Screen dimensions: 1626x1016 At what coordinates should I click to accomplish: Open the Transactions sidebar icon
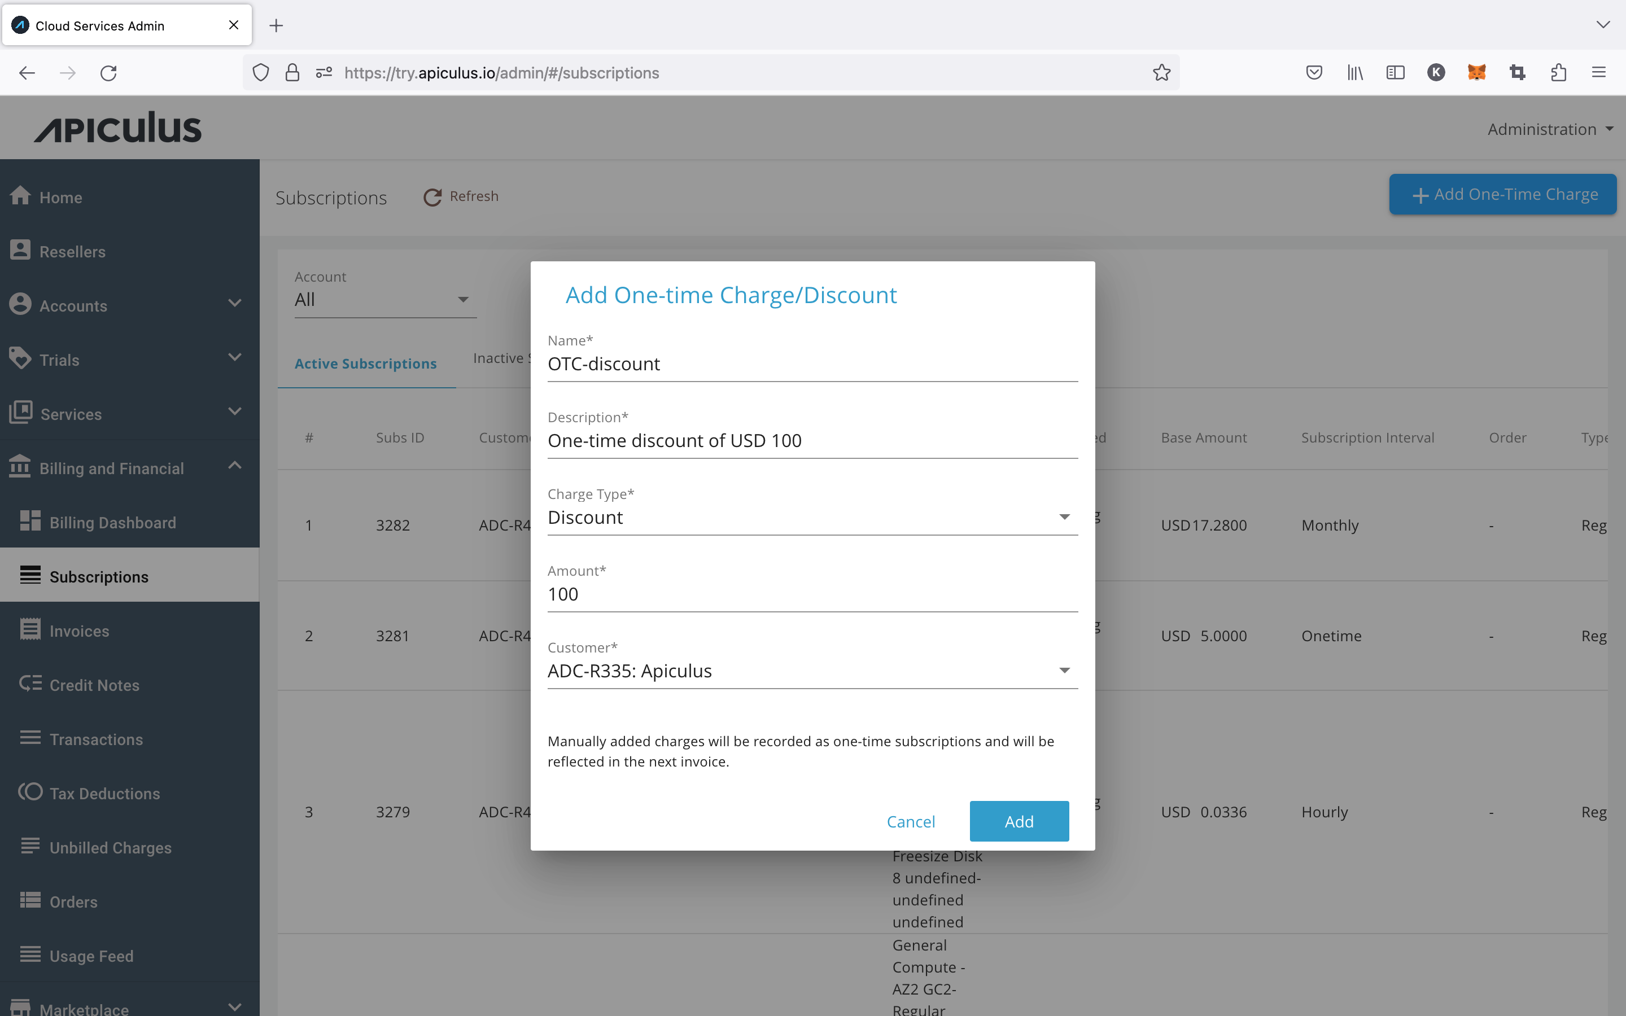[30, 739]
